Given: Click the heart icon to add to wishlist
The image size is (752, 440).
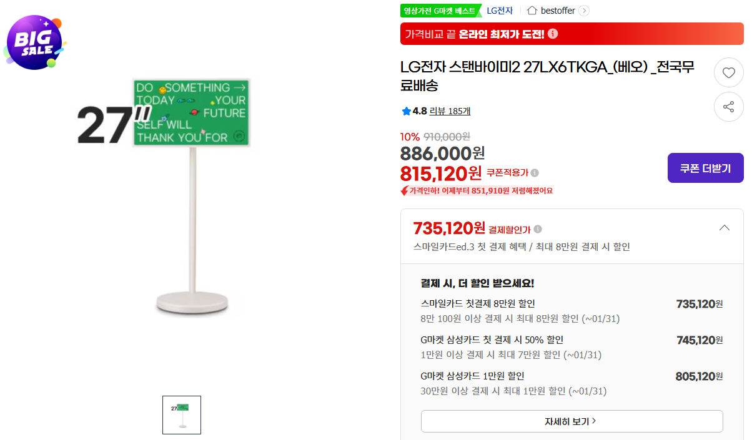Looking at the screenshot, I should click(x=728, y=72).
